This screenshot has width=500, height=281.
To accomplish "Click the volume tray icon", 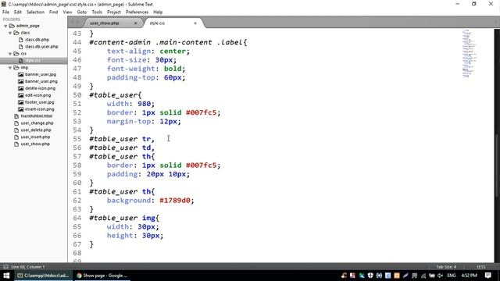I will coord(441,276).
